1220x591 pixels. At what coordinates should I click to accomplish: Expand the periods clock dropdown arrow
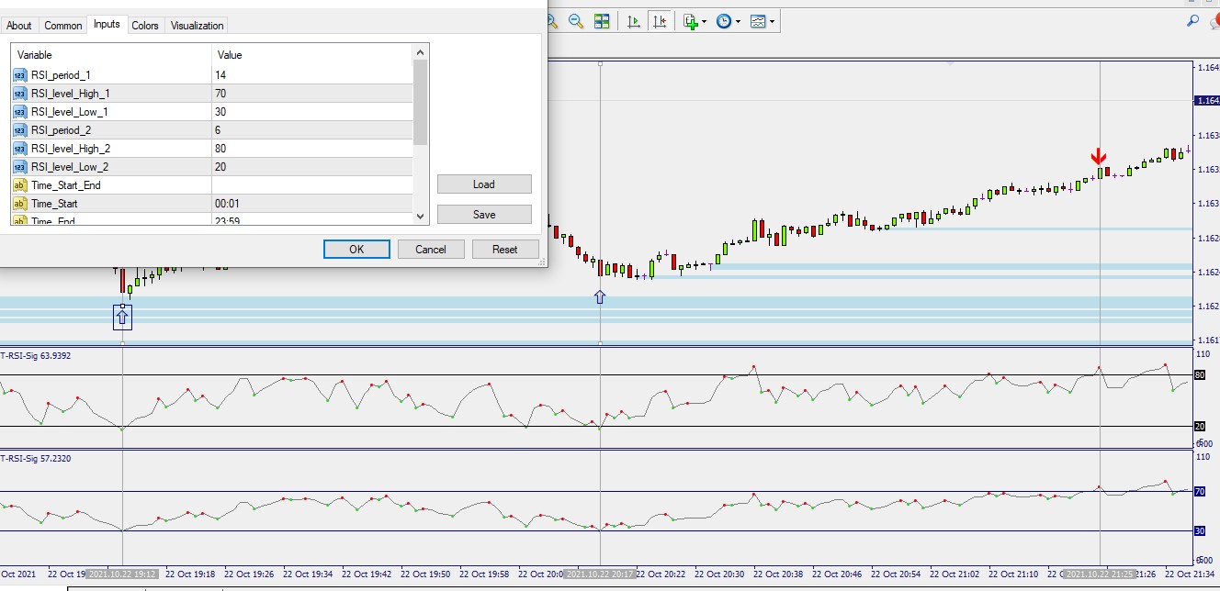(739, 20)
